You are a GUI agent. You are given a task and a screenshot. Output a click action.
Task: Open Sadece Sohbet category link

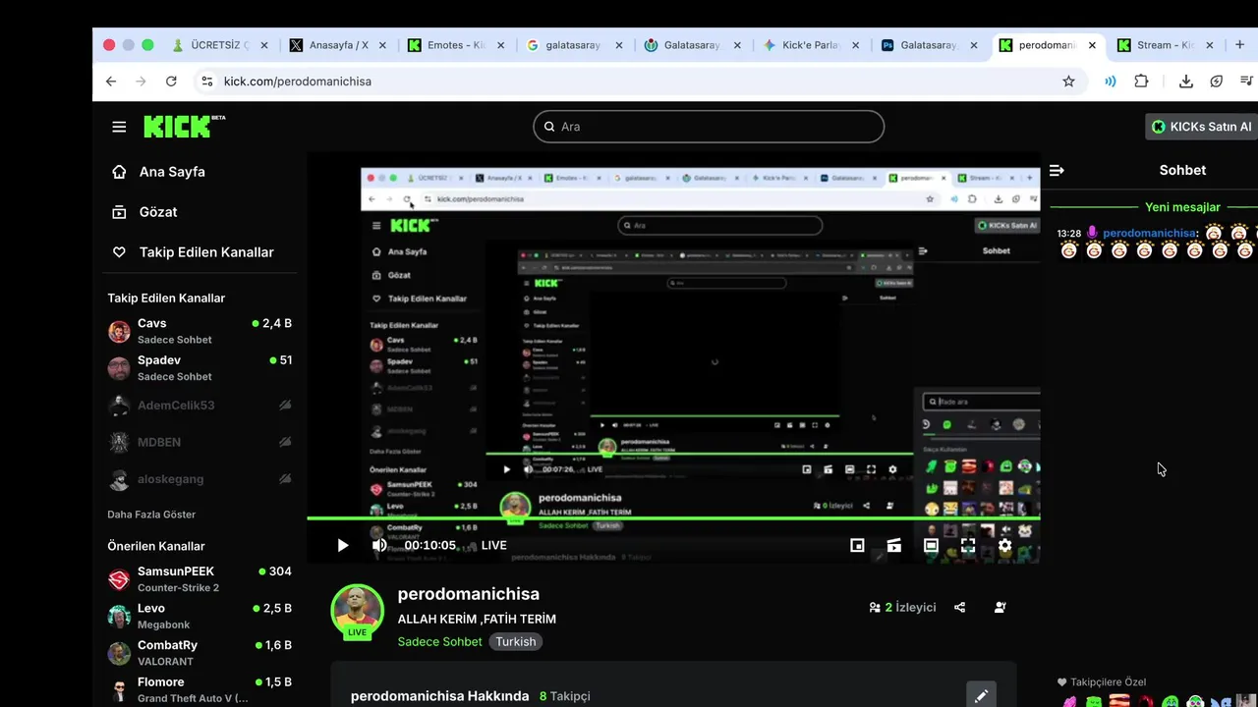pyautogui.click(x=439, y=641)
